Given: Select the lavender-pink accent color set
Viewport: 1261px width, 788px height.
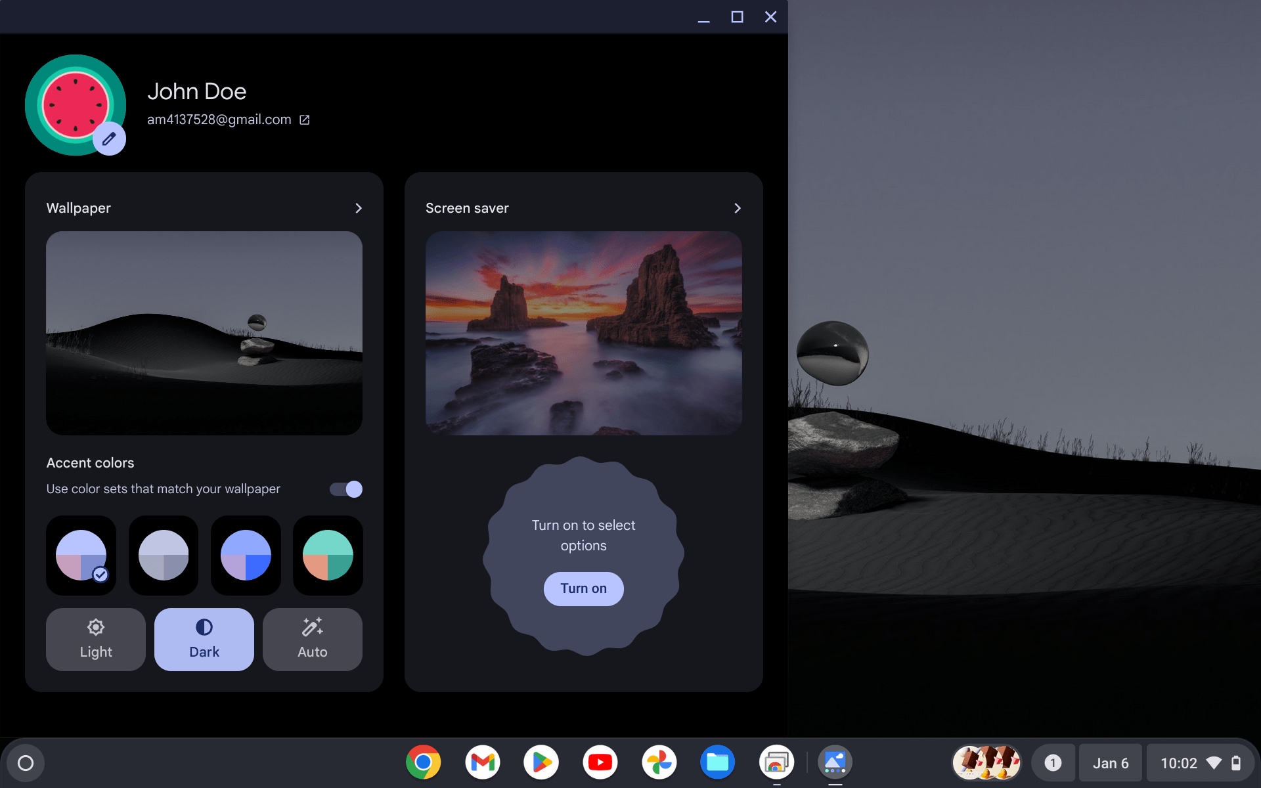Looking at the screenshot, I should click(81, 556).
